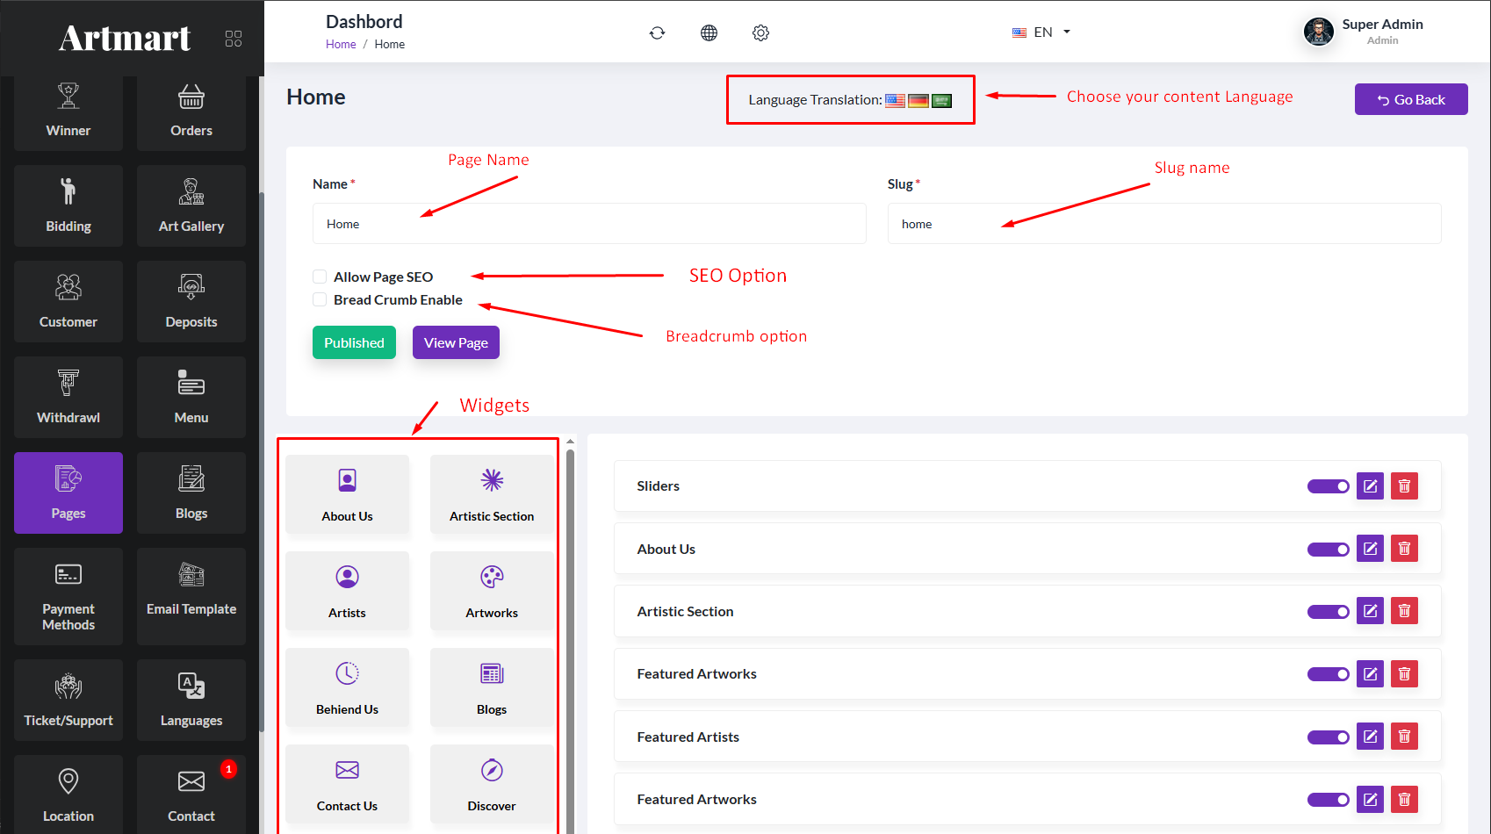The width and height of the screenshot is (1491, 834).
Task: Check the Bread Crumb Enable box
Action: click(x=320, y=299)
